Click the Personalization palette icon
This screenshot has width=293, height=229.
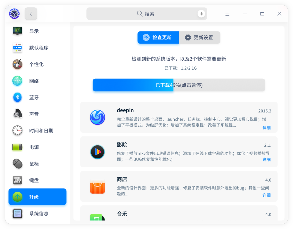tap(17, 64)
